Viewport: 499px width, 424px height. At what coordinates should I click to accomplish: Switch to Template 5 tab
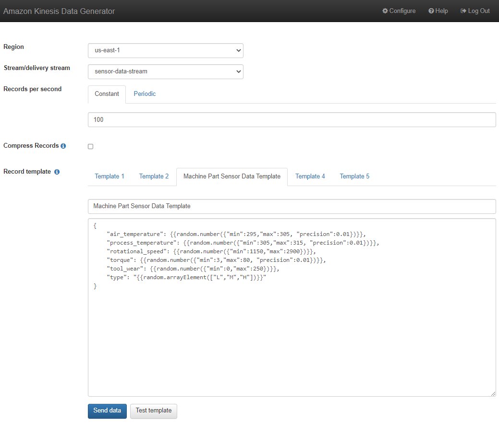click(x=354, y=177)
